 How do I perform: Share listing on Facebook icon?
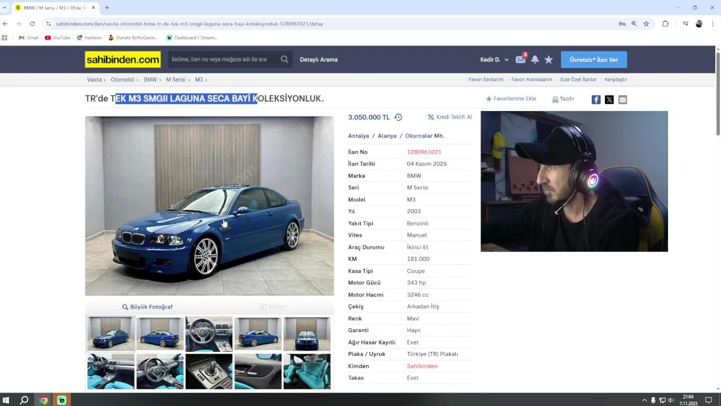coord(596,100)
